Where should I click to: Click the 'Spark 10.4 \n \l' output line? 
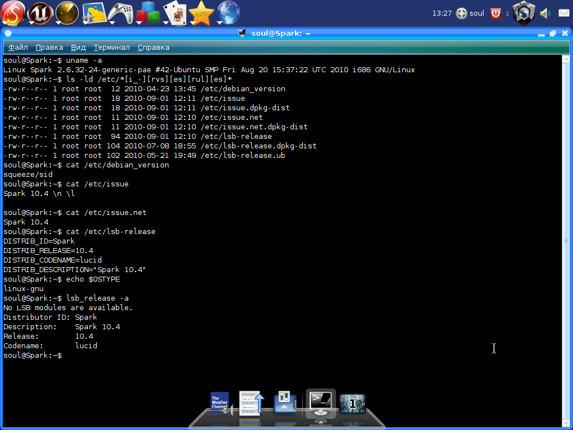39,193
